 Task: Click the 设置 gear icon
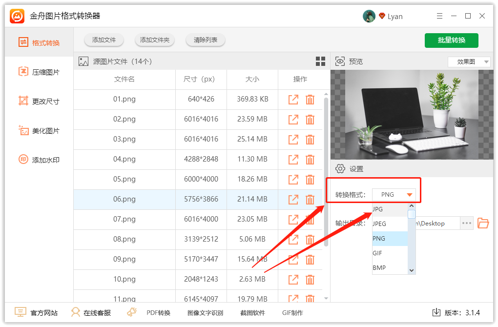(x=340, y=168)
